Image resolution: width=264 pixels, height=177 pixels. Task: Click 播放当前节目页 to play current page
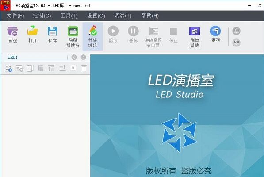click(153, 37)
